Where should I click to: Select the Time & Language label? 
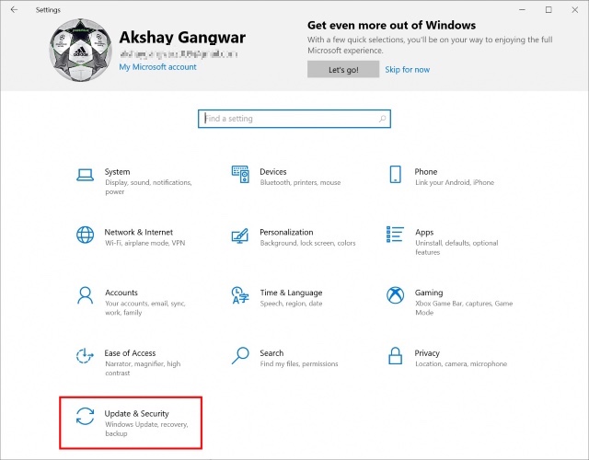[x=291, y=293]
